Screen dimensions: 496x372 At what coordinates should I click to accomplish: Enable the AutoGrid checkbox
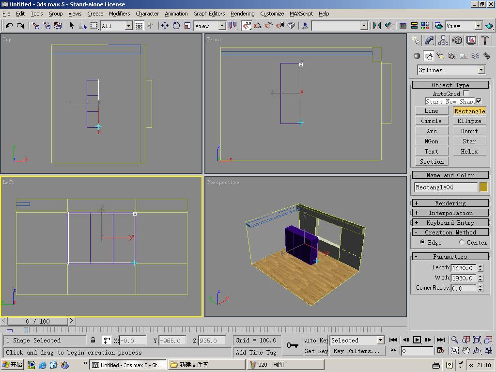(x=466, y=93)
